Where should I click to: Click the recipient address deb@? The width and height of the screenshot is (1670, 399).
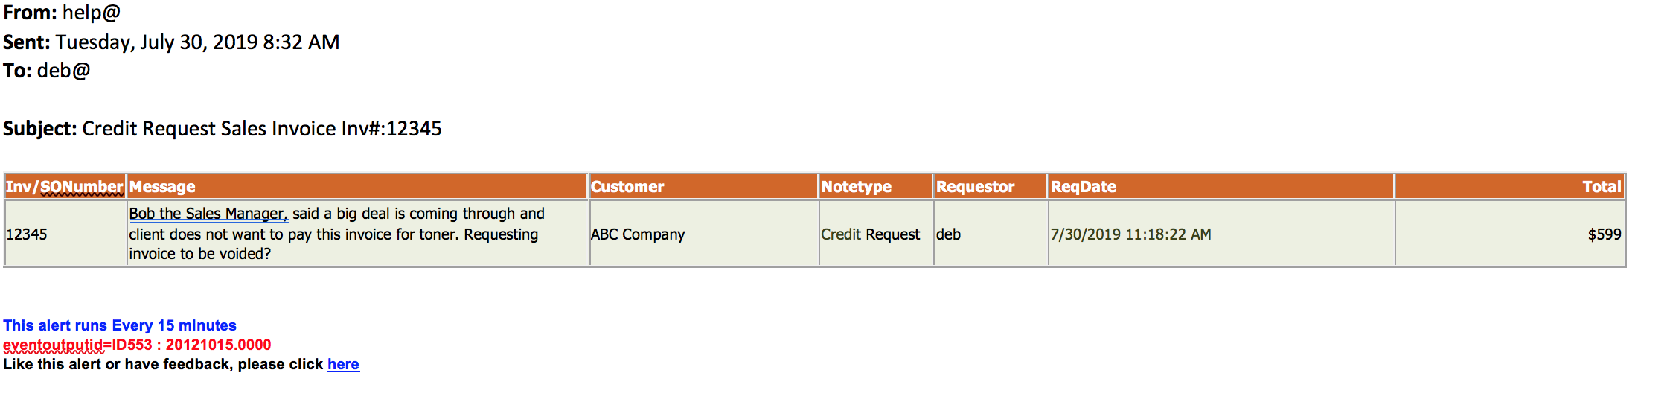point(64,71)
